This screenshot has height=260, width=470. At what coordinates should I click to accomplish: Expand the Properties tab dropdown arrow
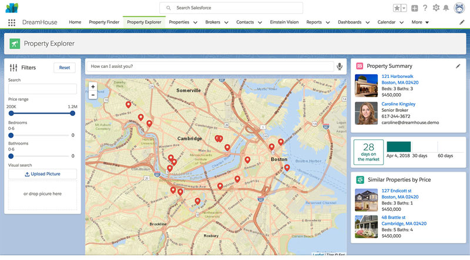tap(195, 22)
